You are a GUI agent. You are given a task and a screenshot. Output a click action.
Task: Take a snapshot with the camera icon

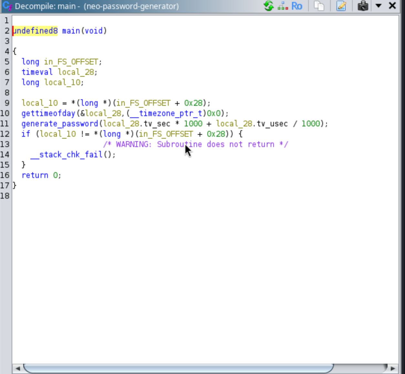click(x=363, y=6)
